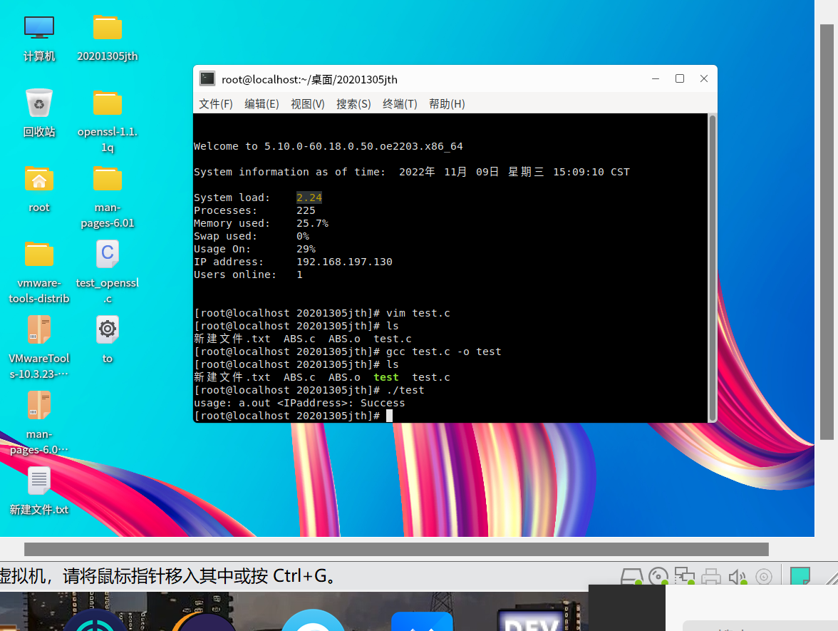
Task: Open the 视图(V) menu in terminal
Action: click(x=308, y=104)
